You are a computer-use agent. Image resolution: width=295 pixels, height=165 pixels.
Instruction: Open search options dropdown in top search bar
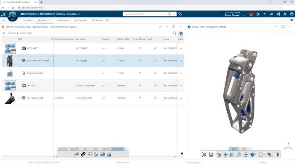click(174, 14)
